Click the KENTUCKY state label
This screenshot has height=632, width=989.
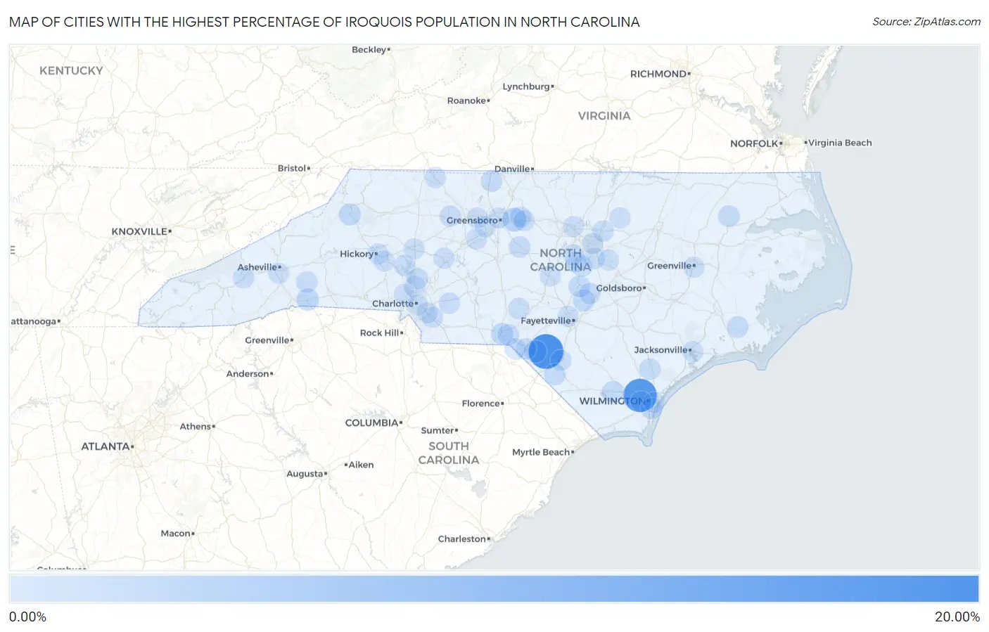(71, 70)
